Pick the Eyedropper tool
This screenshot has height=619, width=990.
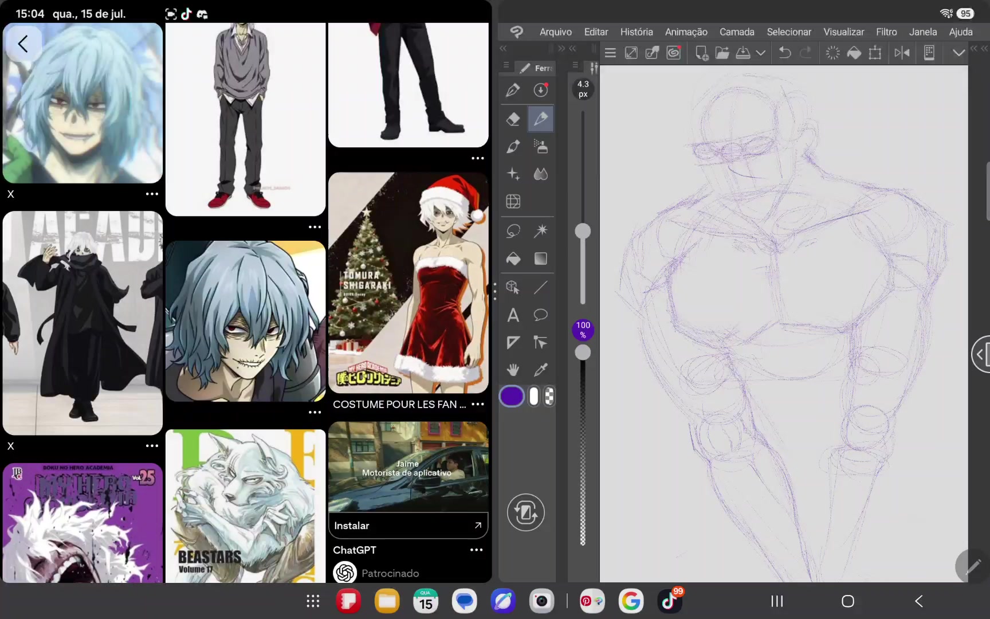tap(540, 370)
